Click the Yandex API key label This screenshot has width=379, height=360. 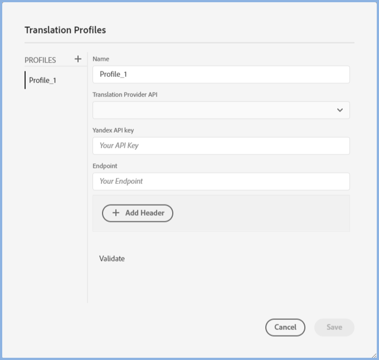click(113, 130)
